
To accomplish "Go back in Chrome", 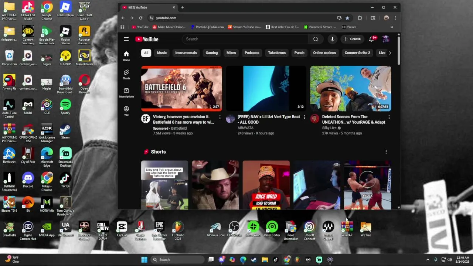I will (x=123, y=18).
